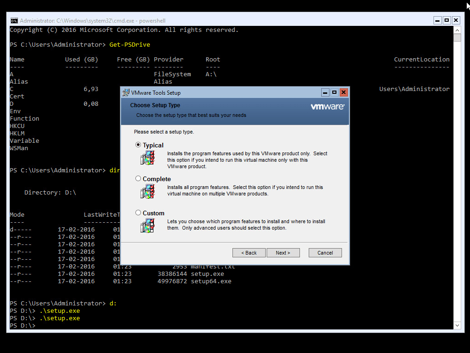Click the 'Cert' drive name
The height and width of the screenshot is (353, 470).
pyautogui.click(x=17, y=97)
